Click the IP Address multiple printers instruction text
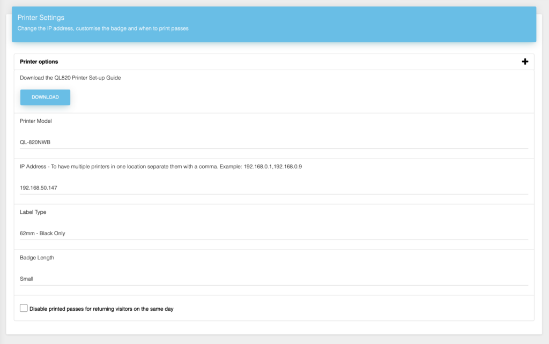The height and width of the screenshot is (344, 549). 161,167
